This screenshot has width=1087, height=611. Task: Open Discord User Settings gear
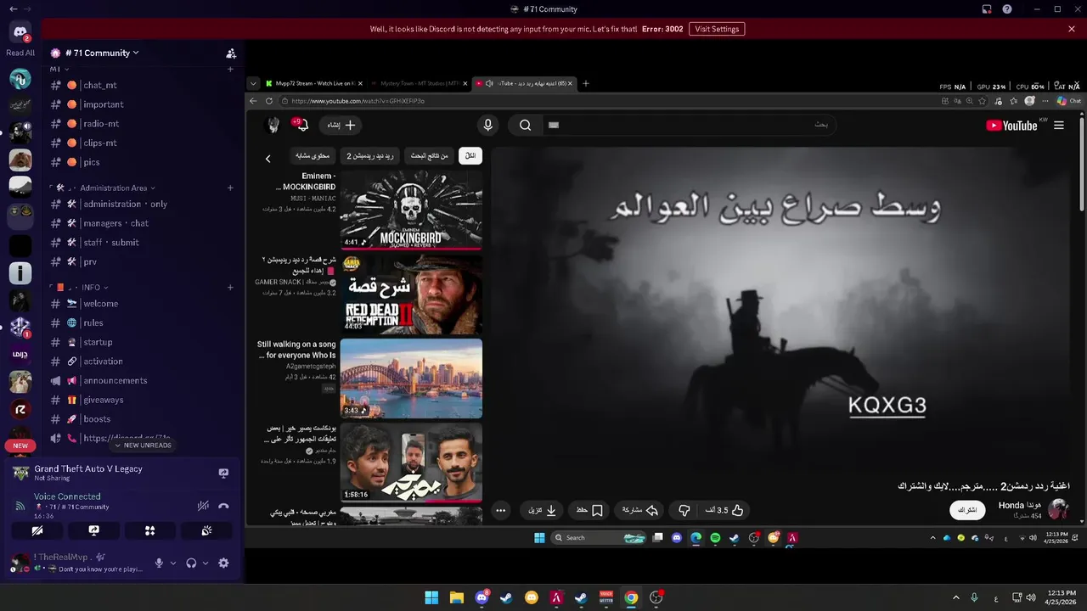[x=223, y=563]
